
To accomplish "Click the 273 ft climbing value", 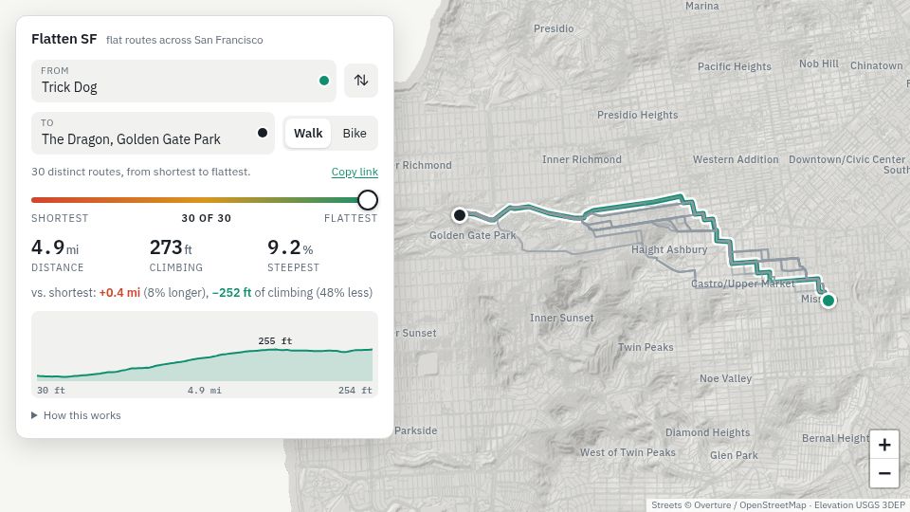I will pos(171,247).
